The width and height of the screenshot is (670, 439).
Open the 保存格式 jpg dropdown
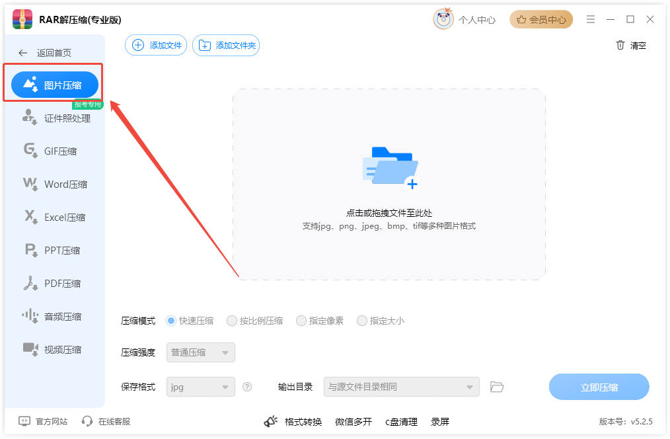[x=201, y=387]
